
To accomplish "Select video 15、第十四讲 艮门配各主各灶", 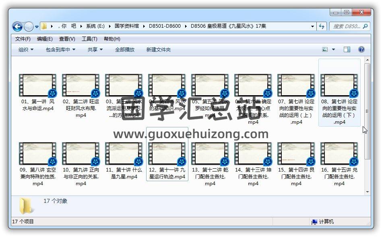I will (x=296, y=164).
